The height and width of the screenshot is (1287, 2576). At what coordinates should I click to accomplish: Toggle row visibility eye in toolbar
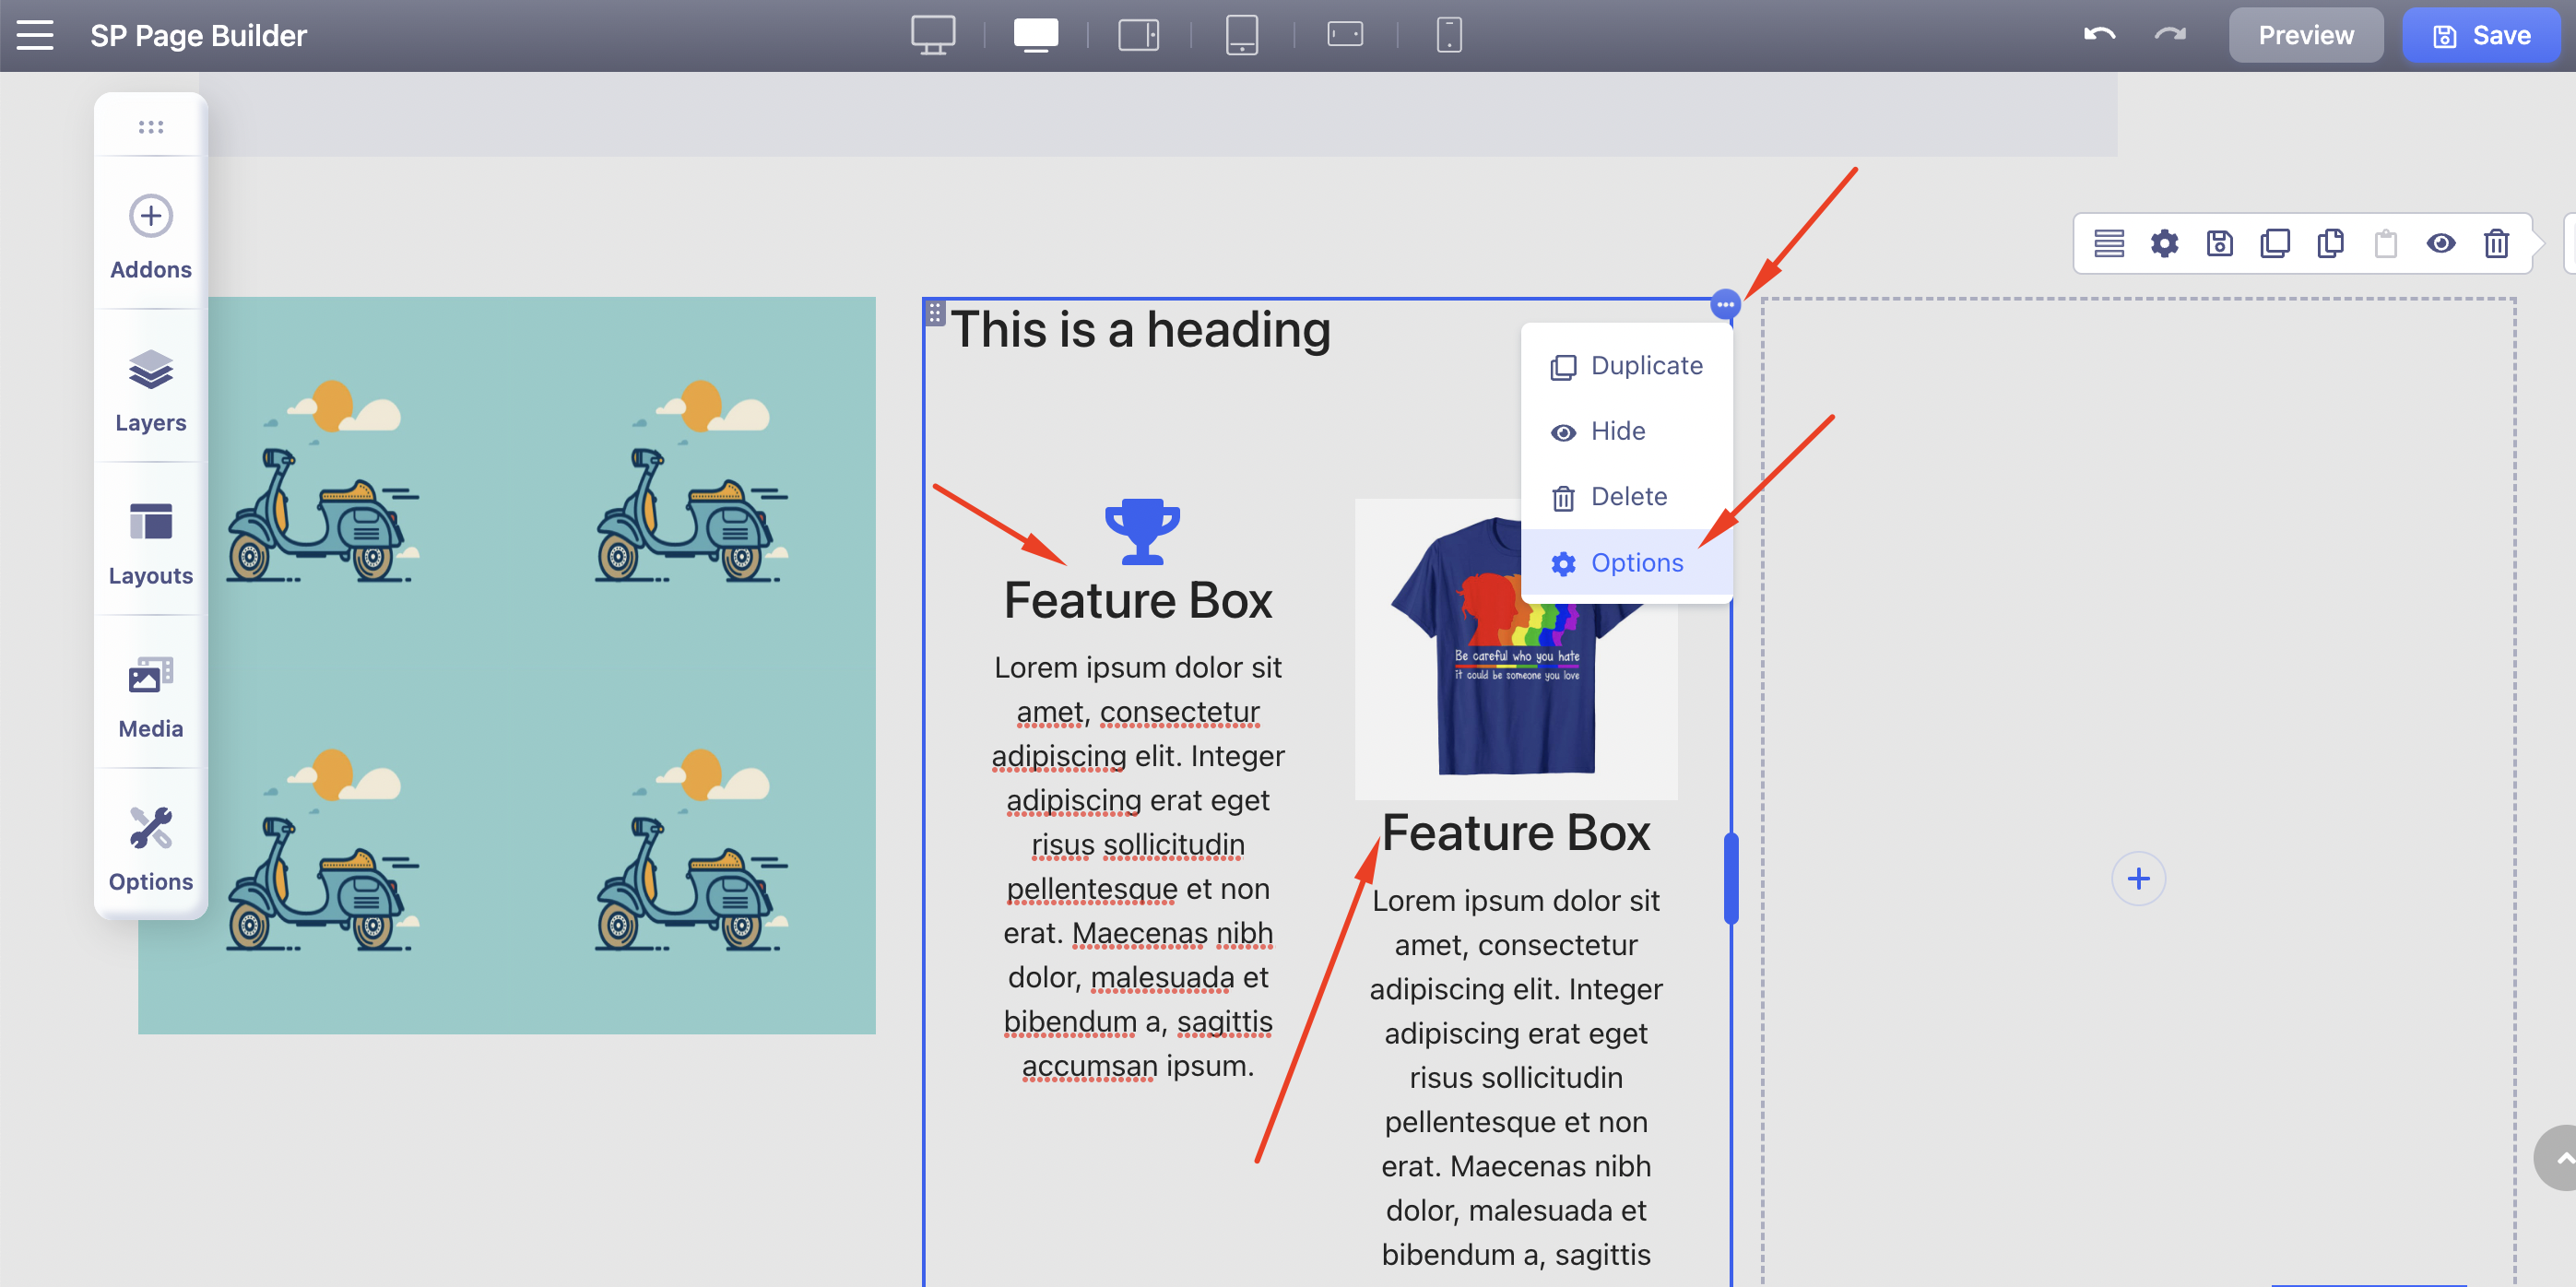tap(2440, 243)
